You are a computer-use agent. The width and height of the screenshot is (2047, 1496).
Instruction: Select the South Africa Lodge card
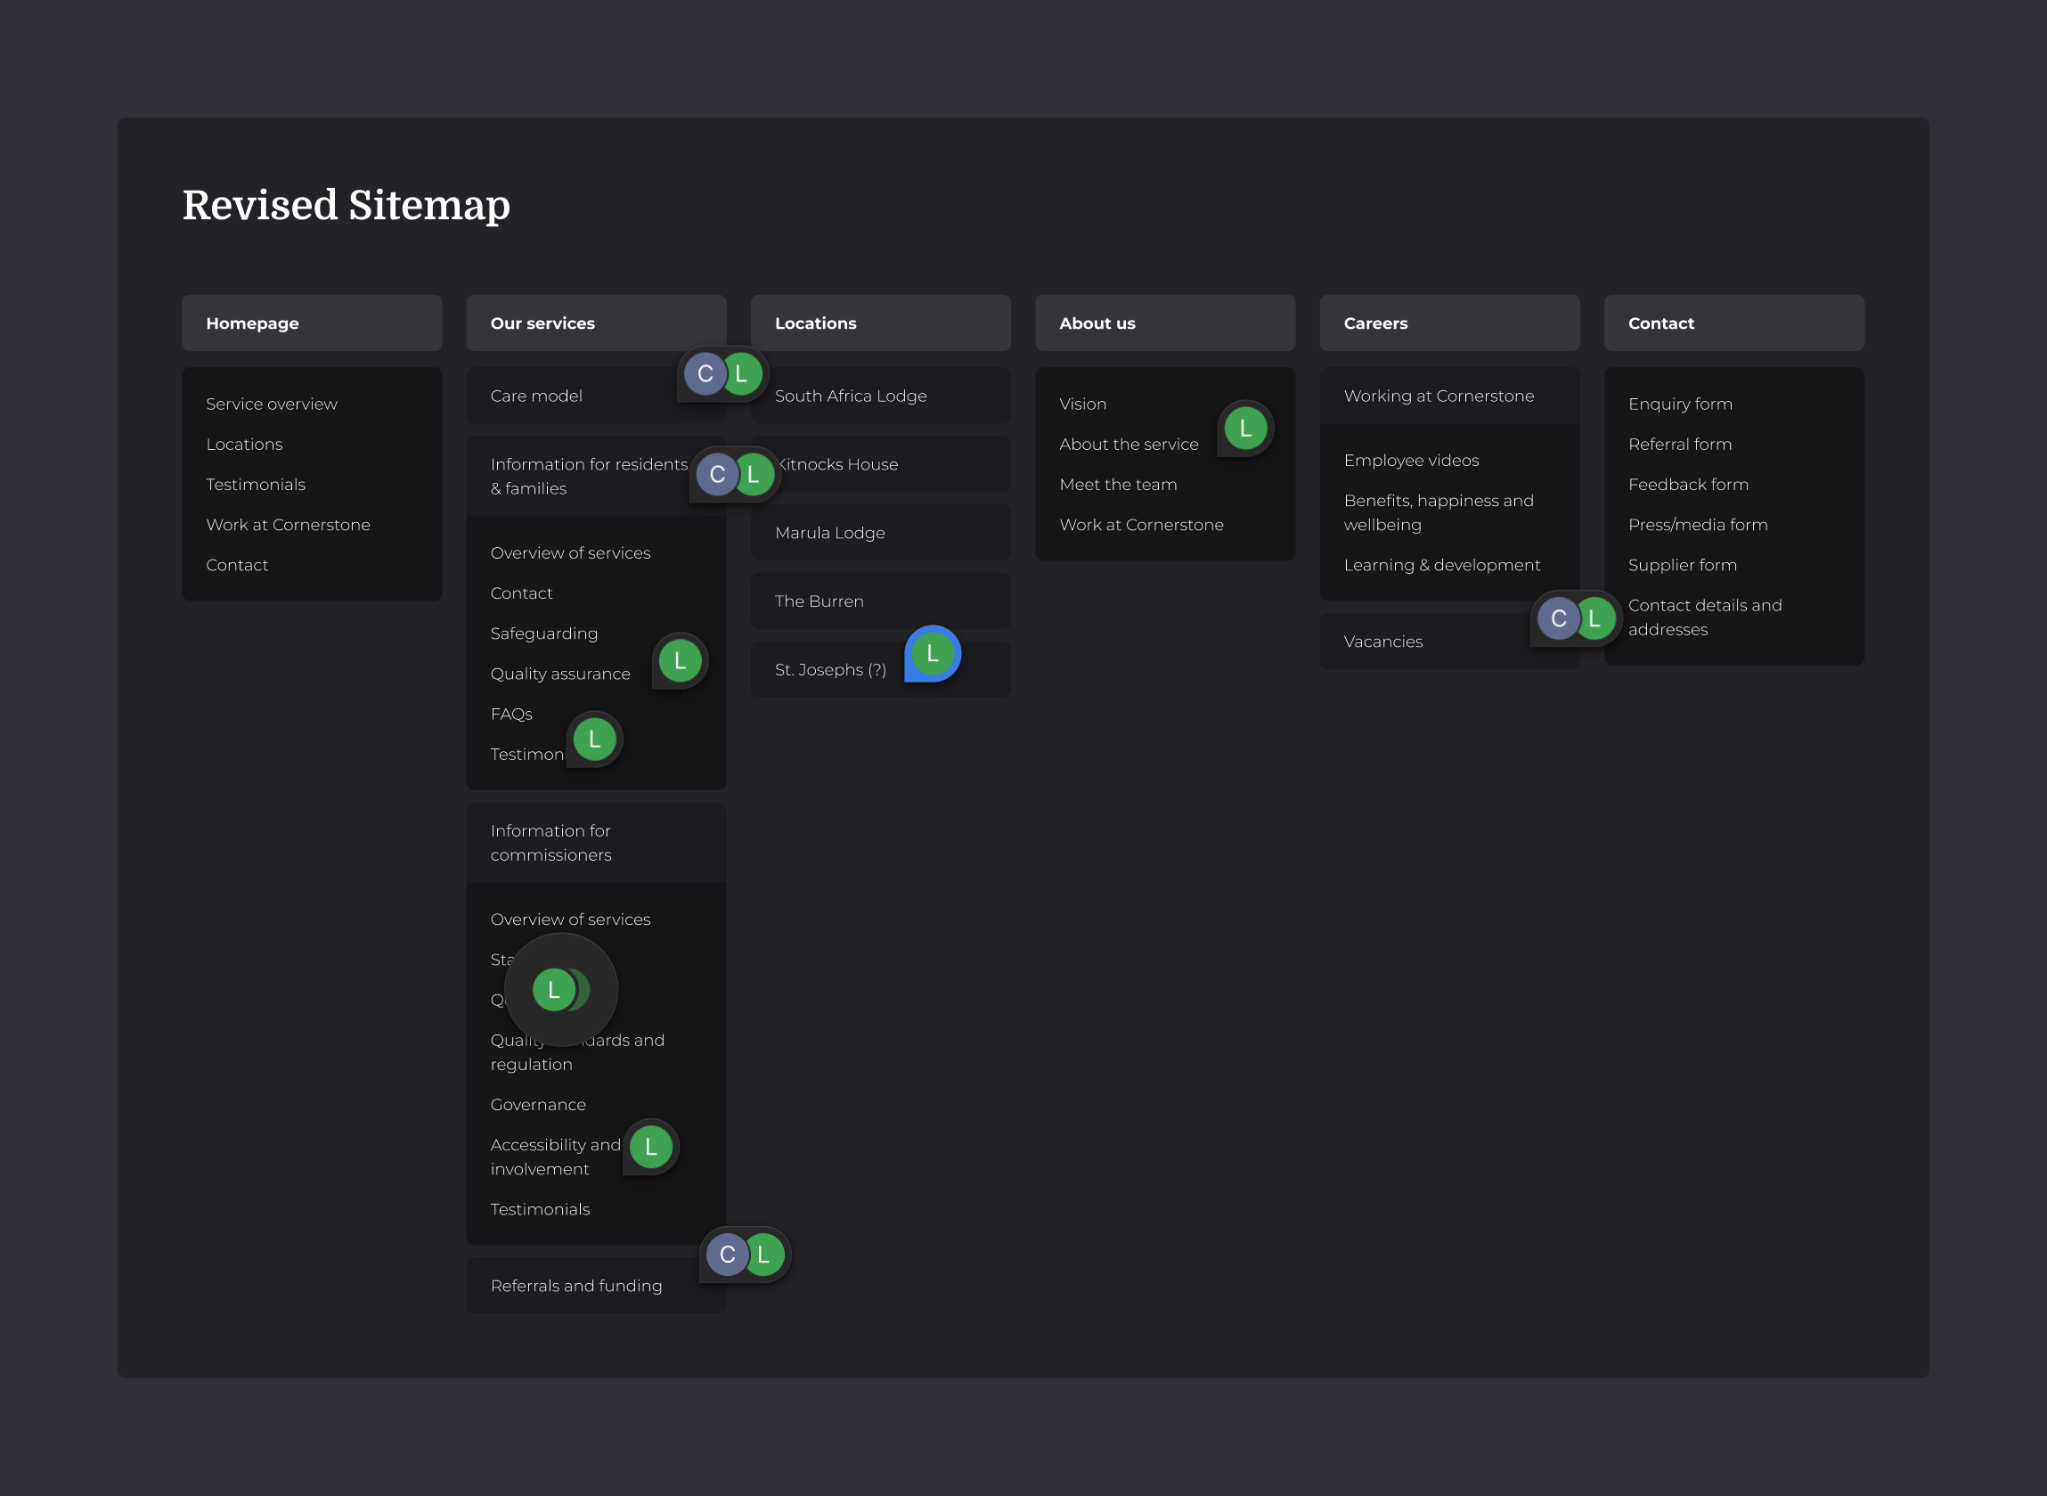pyautogui.click(x=880, y=396)
